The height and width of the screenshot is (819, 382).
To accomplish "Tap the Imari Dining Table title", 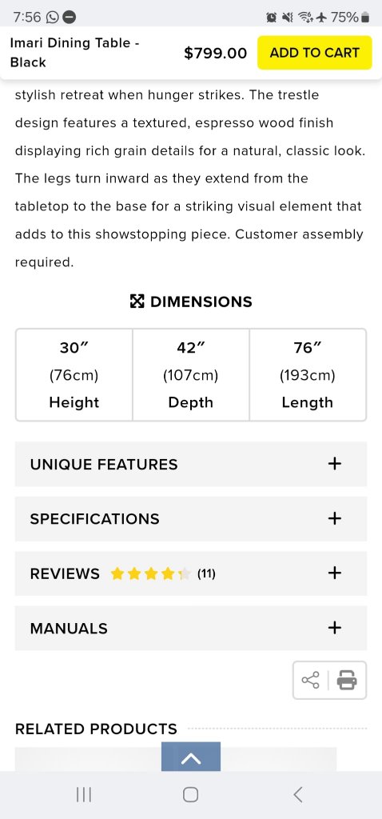I will coord(74,52).
